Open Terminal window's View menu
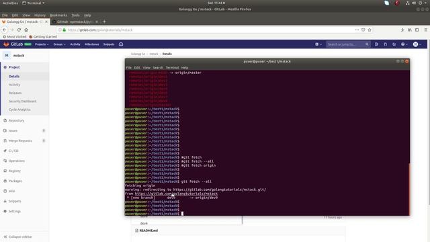This screenshot has width=430, height=242. tap(146, 67)
